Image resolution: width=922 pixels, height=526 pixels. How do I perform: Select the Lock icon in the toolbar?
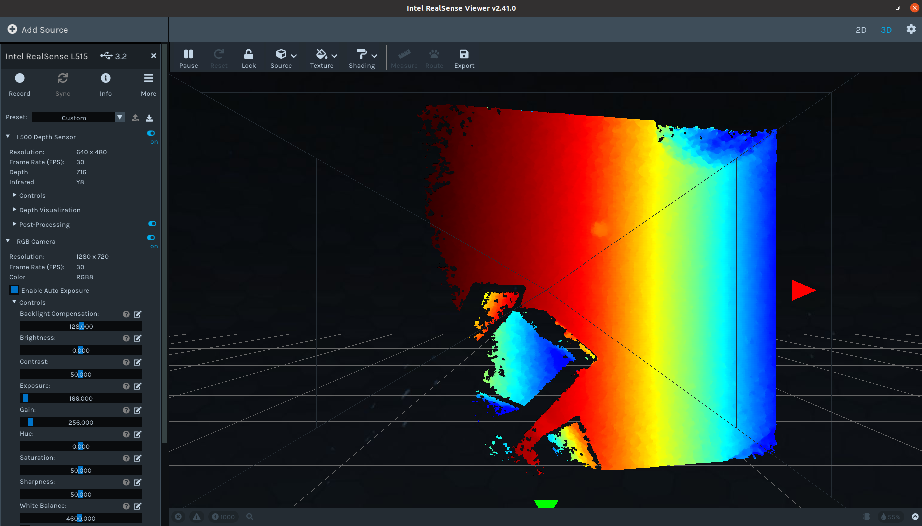tap(249, 57)
